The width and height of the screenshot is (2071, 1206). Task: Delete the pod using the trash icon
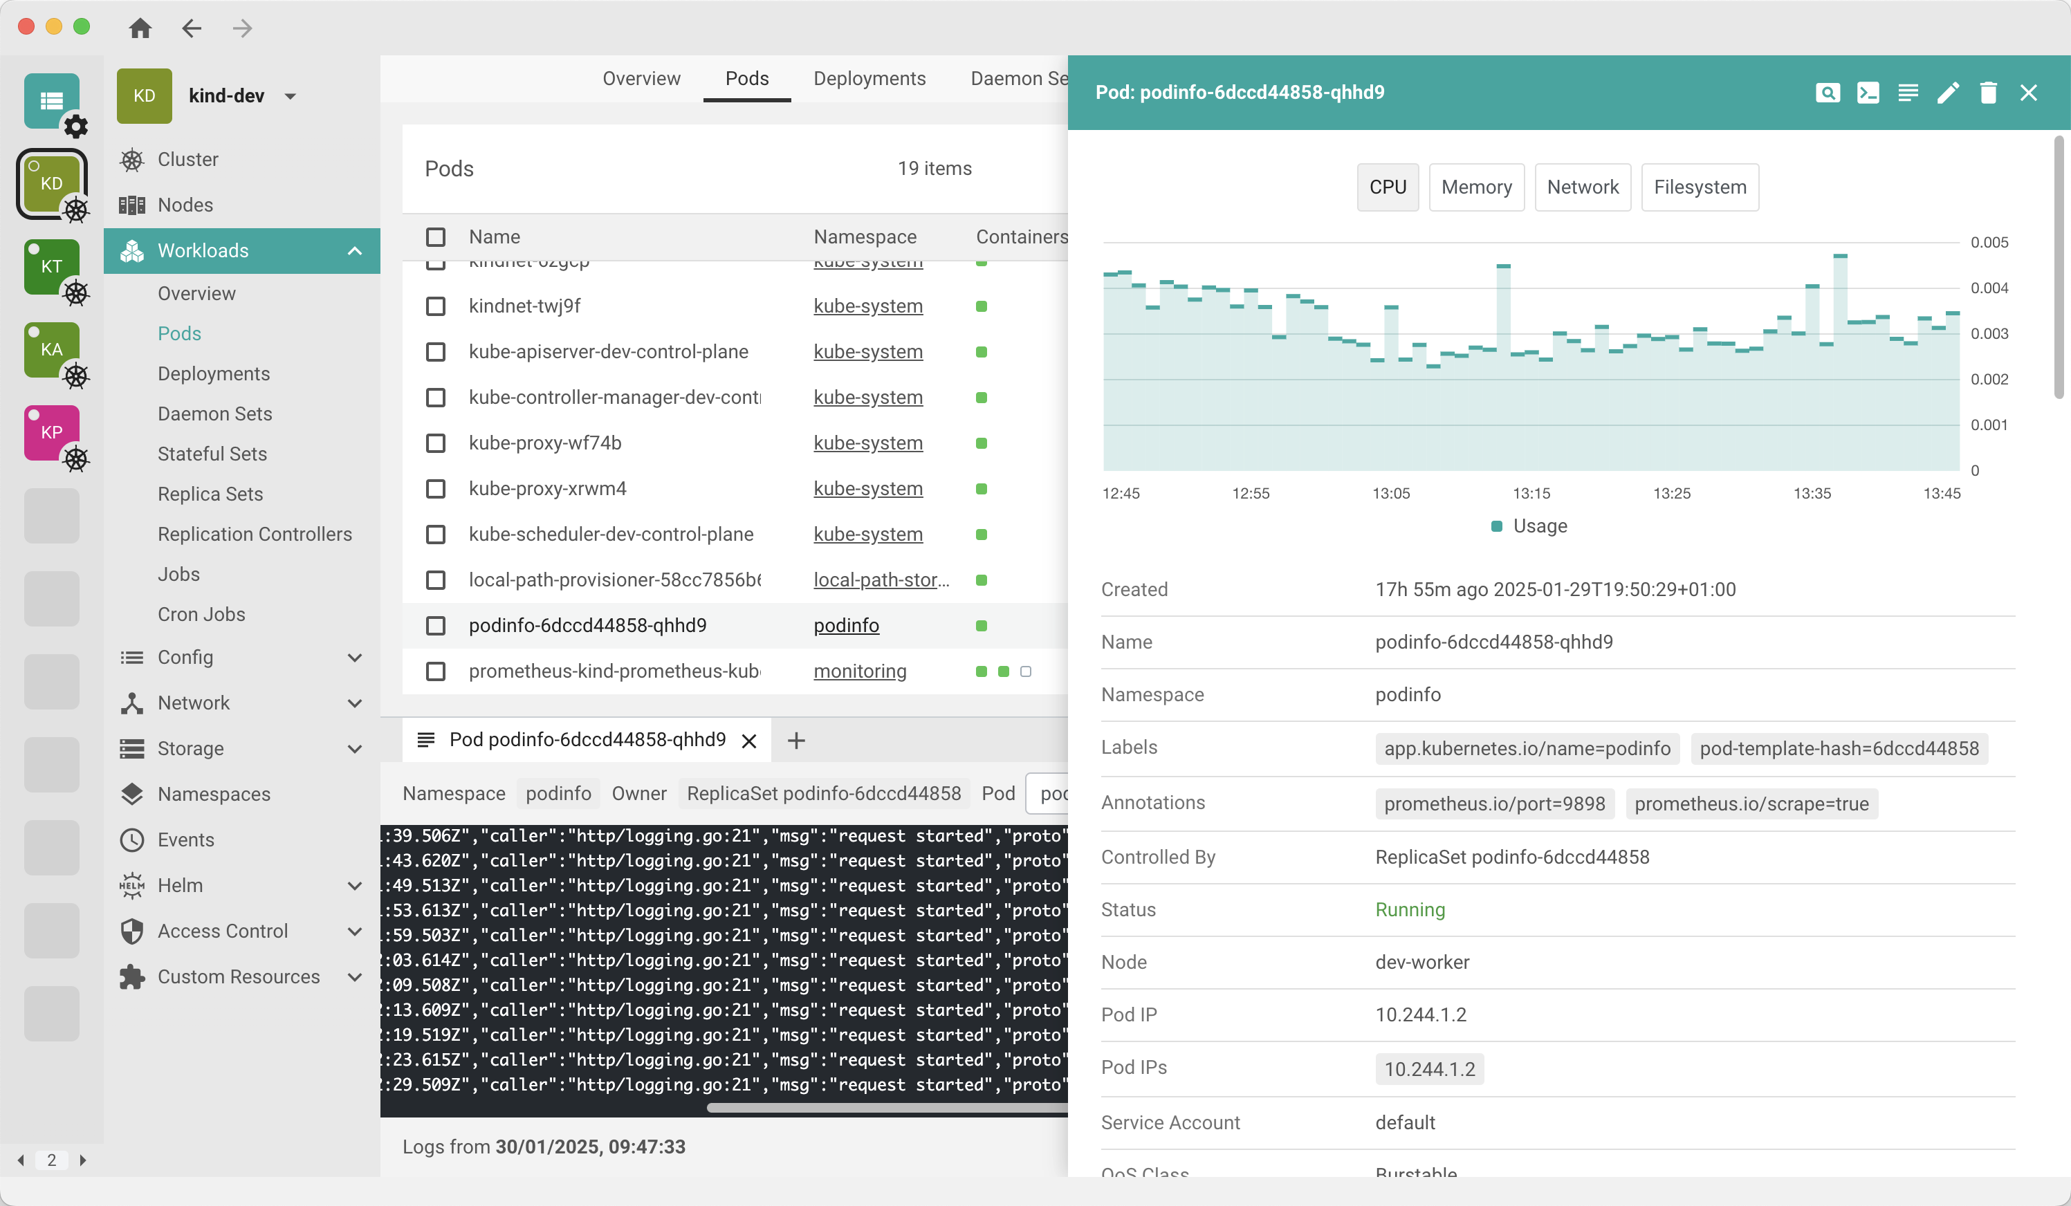click(1989, 93)
